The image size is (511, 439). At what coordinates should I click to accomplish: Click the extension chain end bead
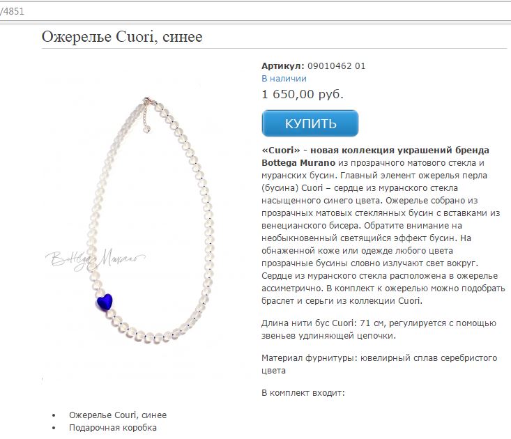pos(146,130)
